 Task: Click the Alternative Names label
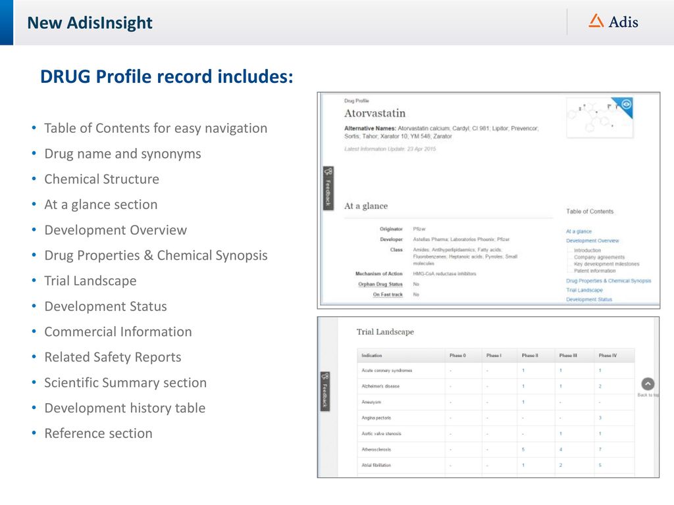pos(370,128)
